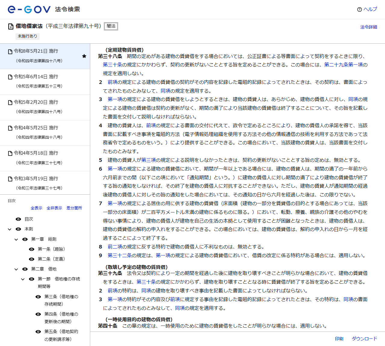Open 第二十九条第一項 link in Article 38

coord(343,65)
